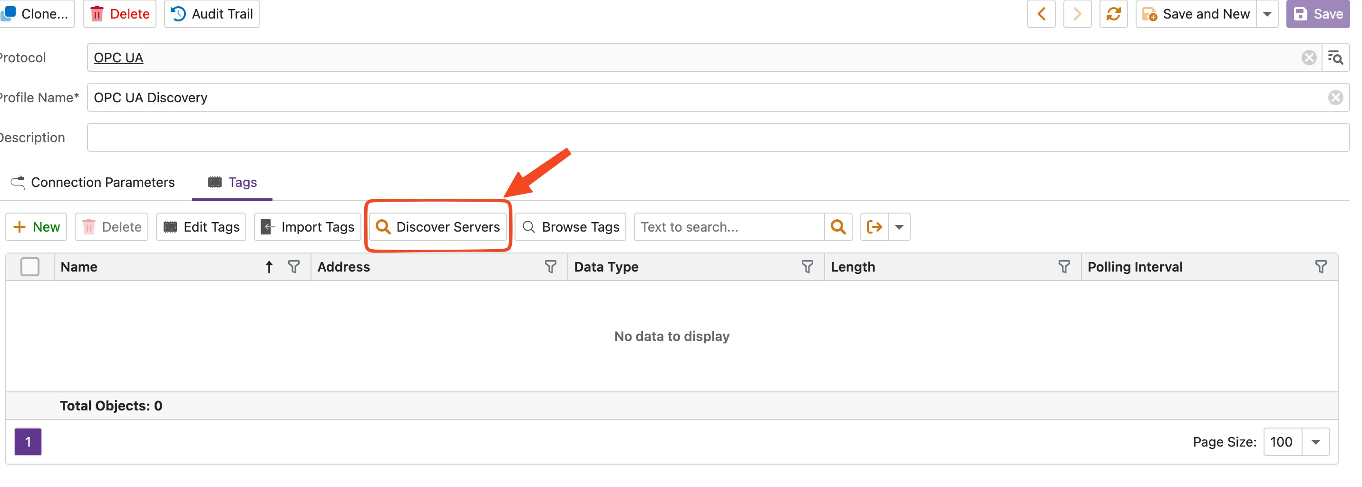Switch to the Connection Parameters tab

click(x=103, y=182)
